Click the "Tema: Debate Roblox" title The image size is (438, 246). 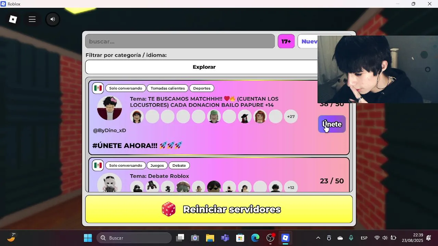tap(159, 176)
